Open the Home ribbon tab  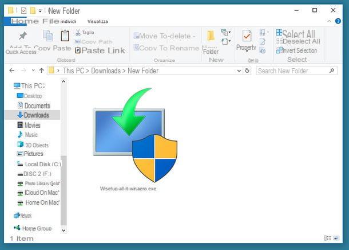pos(25,21)
